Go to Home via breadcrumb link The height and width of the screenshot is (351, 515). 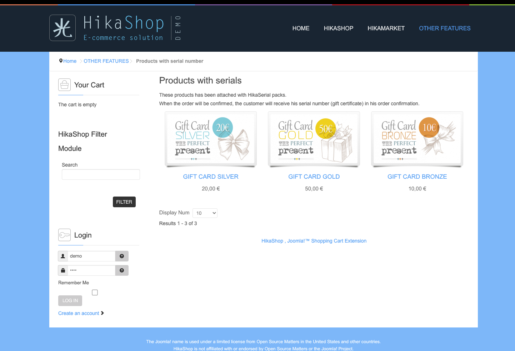[70, 61]
